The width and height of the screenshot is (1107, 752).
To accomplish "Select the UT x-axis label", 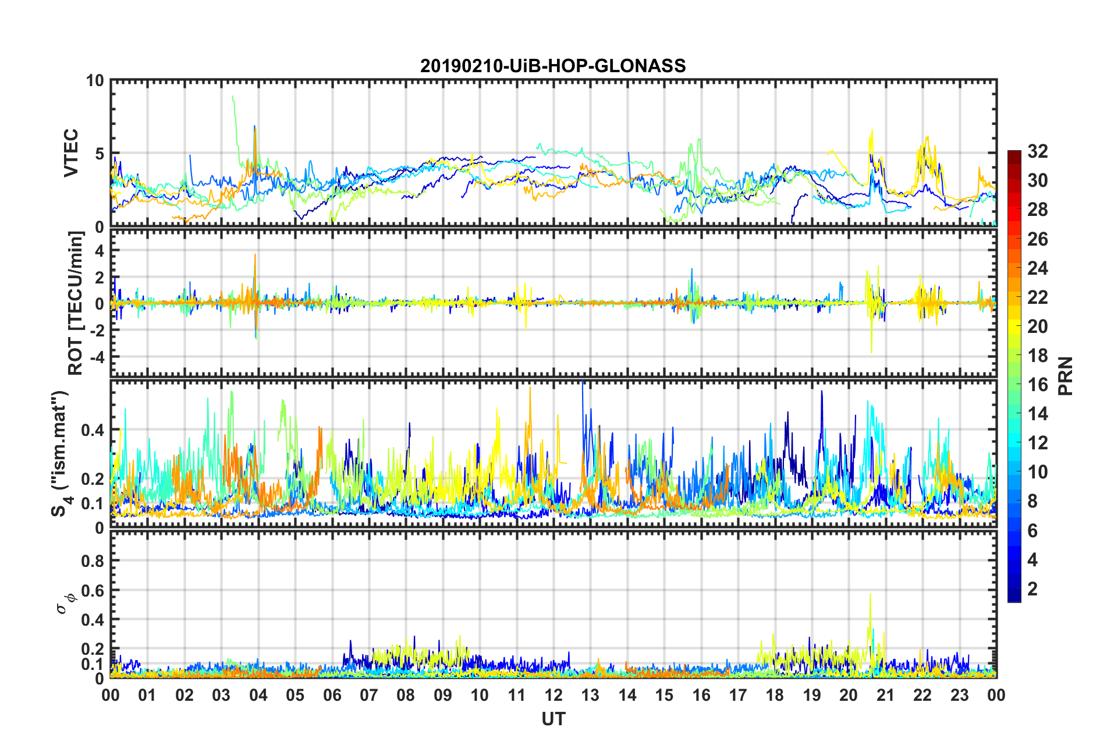I will point(553,719).
